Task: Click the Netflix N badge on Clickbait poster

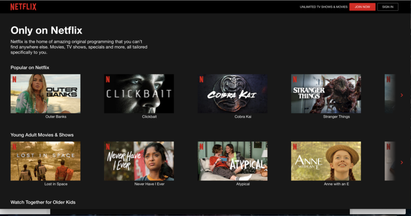Action: pyautogui.click(x=108, y=79)
